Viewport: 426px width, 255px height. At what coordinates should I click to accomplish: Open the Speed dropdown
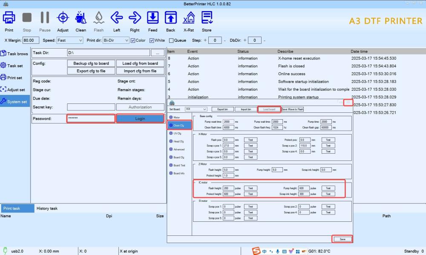click(x=69, y=40)
